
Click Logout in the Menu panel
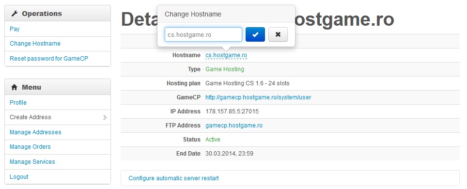[19, 176]
